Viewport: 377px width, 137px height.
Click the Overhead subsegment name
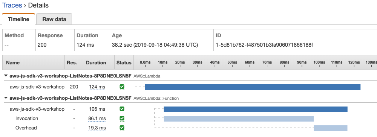pyautogui.click(x=26, y=128)
